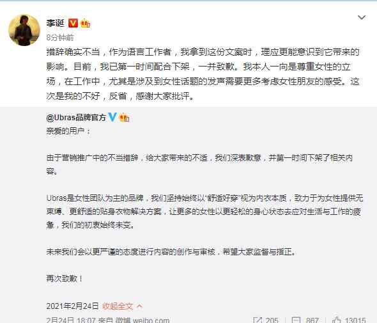Open the @Ubras品牌官方 account link
The image size is (377, 323).
(76, 118)
